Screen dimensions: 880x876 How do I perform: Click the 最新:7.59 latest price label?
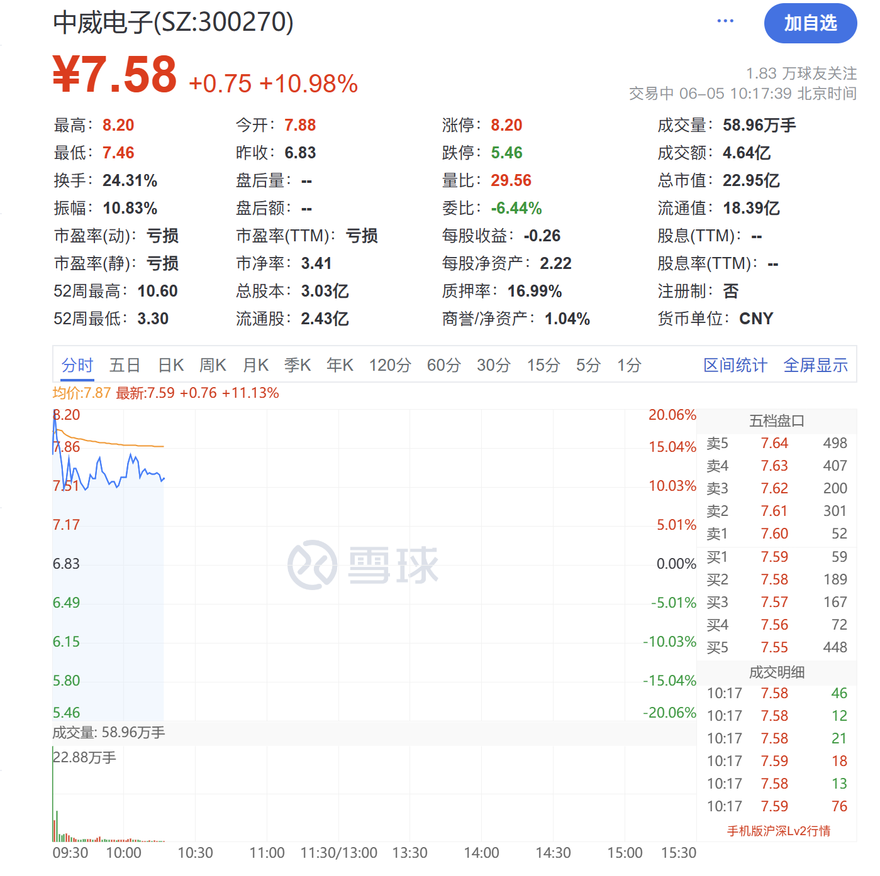tap(145, 393)
